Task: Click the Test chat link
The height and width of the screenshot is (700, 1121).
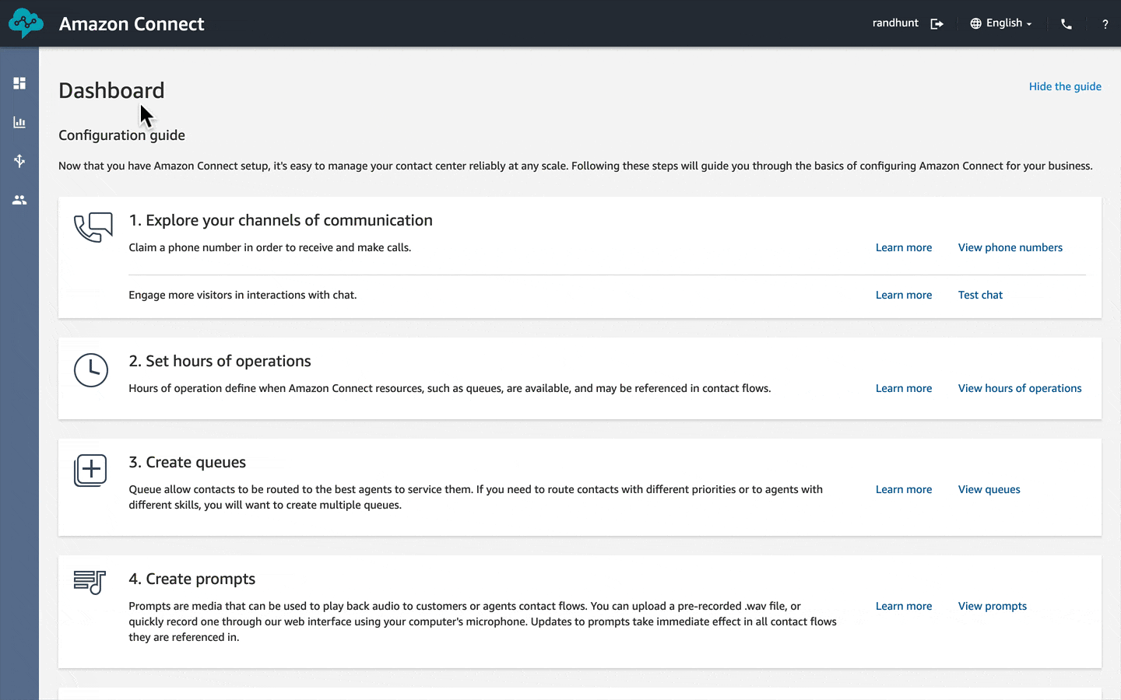Action: tap(980, 295)
